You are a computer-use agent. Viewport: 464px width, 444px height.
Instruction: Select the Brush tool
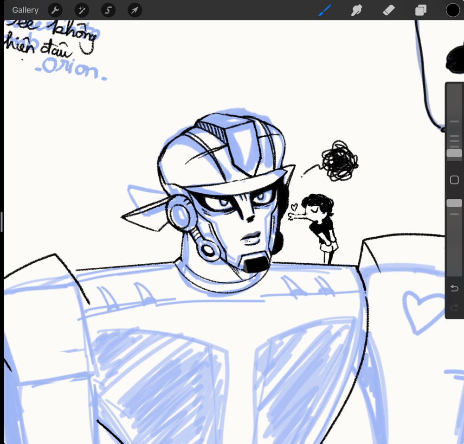coord(325,10)
